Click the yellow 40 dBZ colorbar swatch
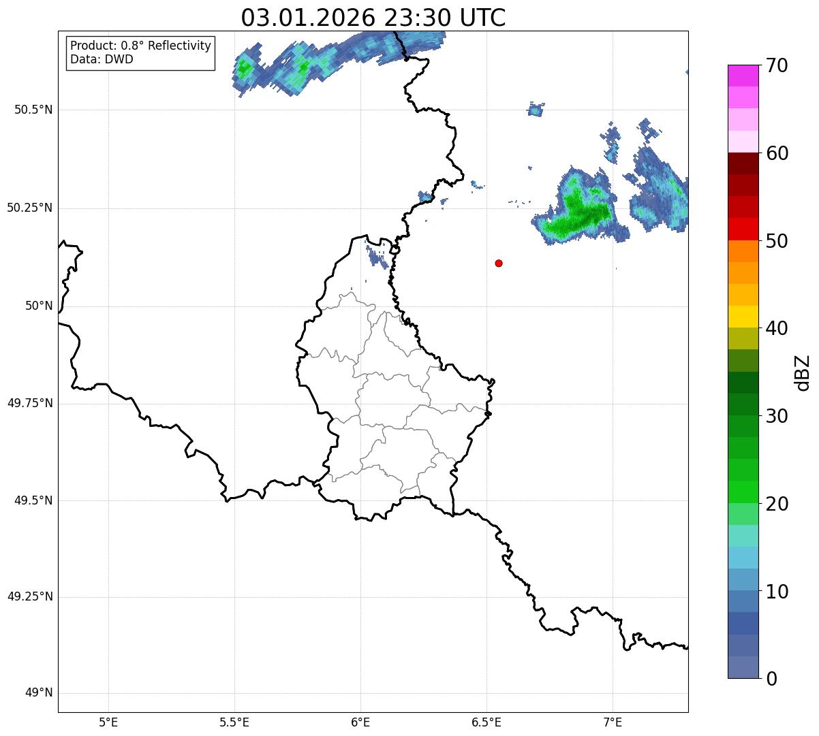This screenshot has height=736, width=819. (x=743, y=317)
